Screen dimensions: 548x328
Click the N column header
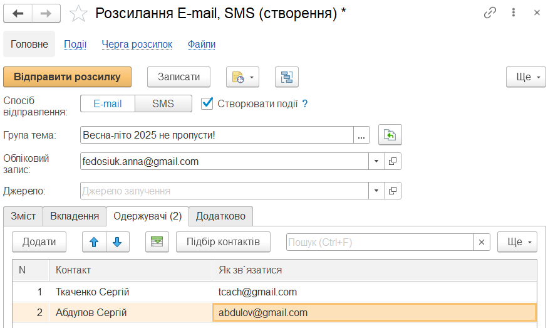tap(31, 270)
